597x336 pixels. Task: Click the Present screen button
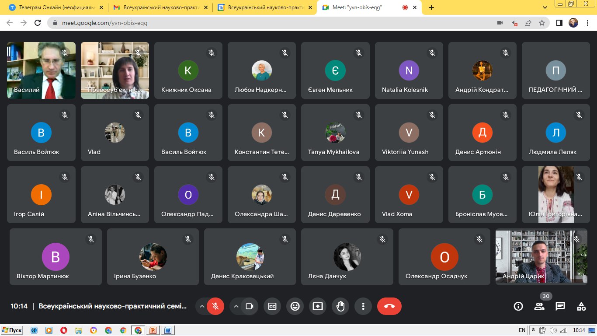(x=318, y=306)
